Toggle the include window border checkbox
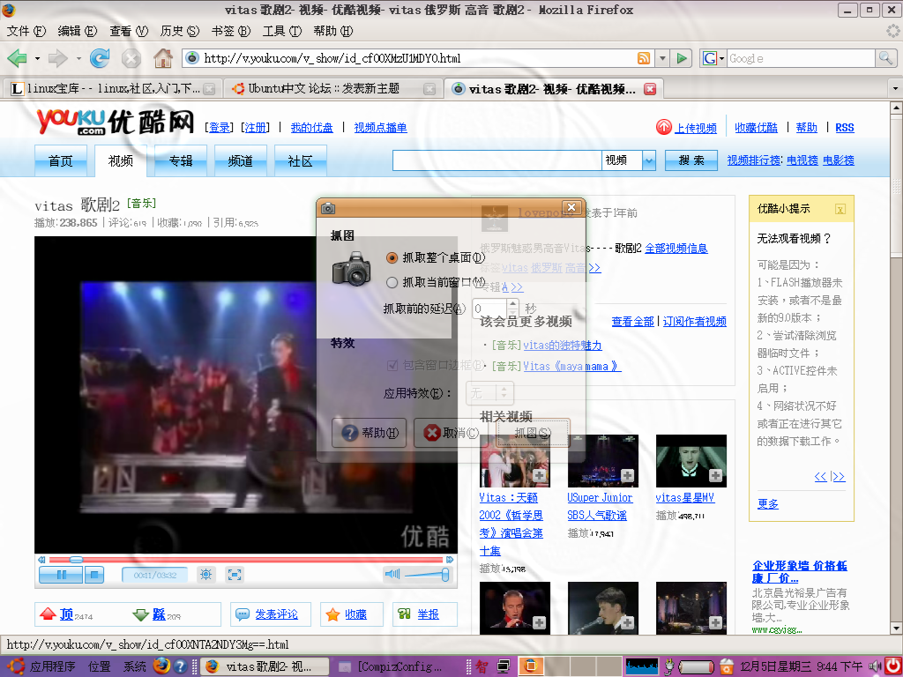This screenshot has height=677, width=903. click(x=392, y=366)
